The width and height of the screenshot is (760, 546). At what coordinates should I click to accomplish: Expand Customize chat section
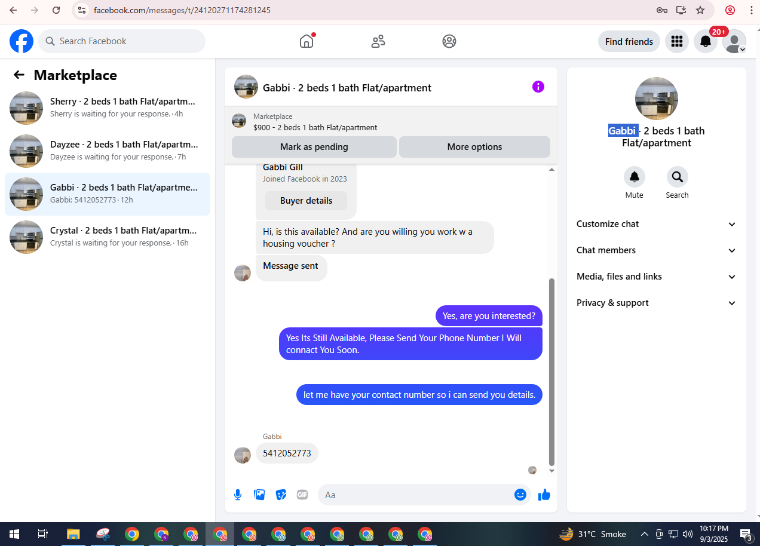(x=657, y=224)
